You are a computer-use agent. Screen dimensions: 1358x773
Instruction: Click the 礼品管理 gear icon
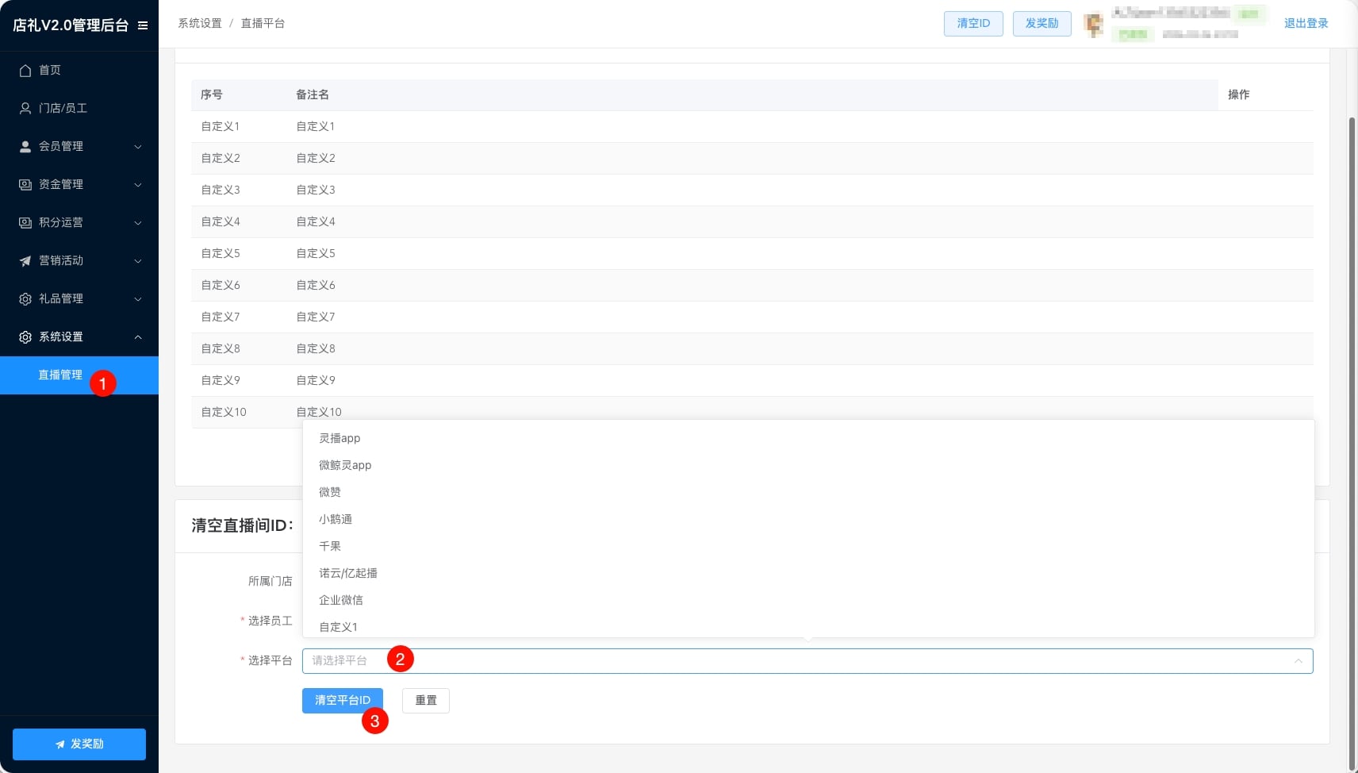point(25,299)
